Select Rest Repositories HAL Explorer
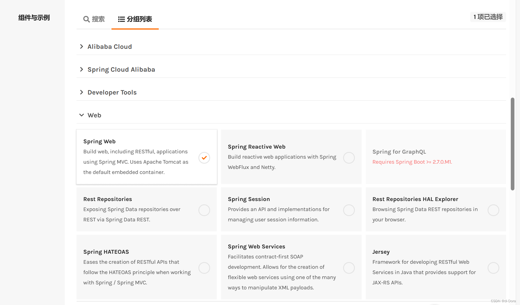 coord(493,210)
